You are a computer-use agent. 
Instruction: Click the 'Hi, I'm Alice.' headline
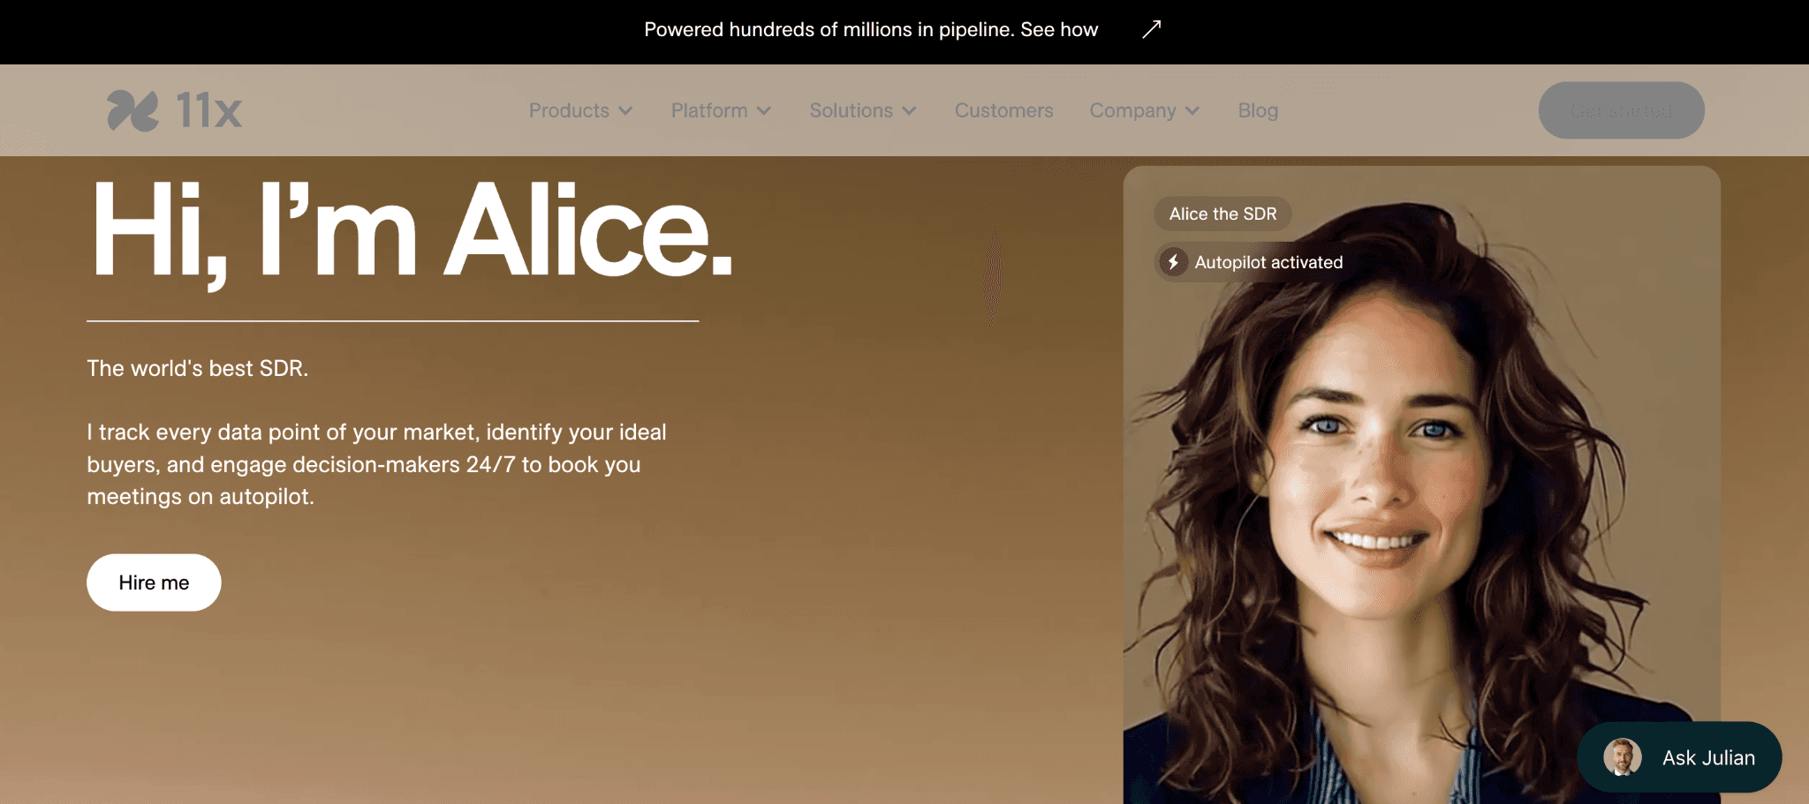tap(412, 231)
